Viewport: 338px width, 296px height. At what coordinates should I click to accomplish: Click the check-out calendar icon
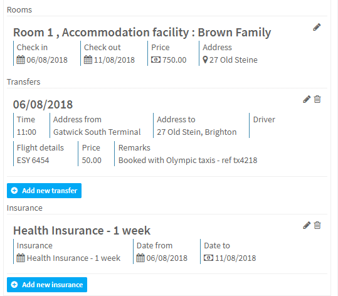click(88, 60)
